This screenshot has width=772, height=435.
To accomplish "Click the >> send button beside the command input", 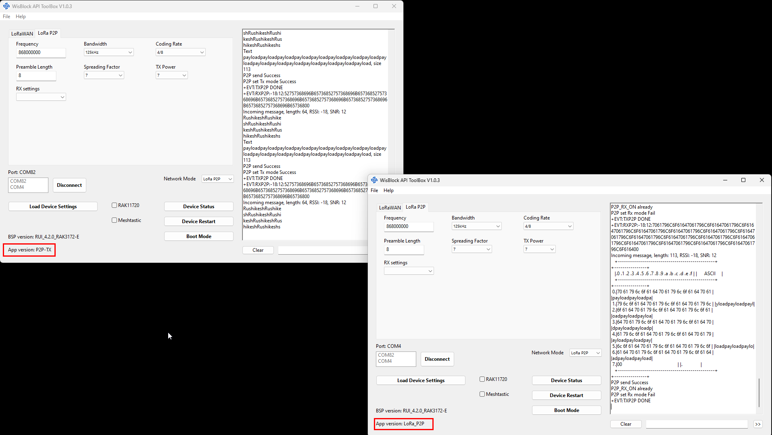I will 758,424.
